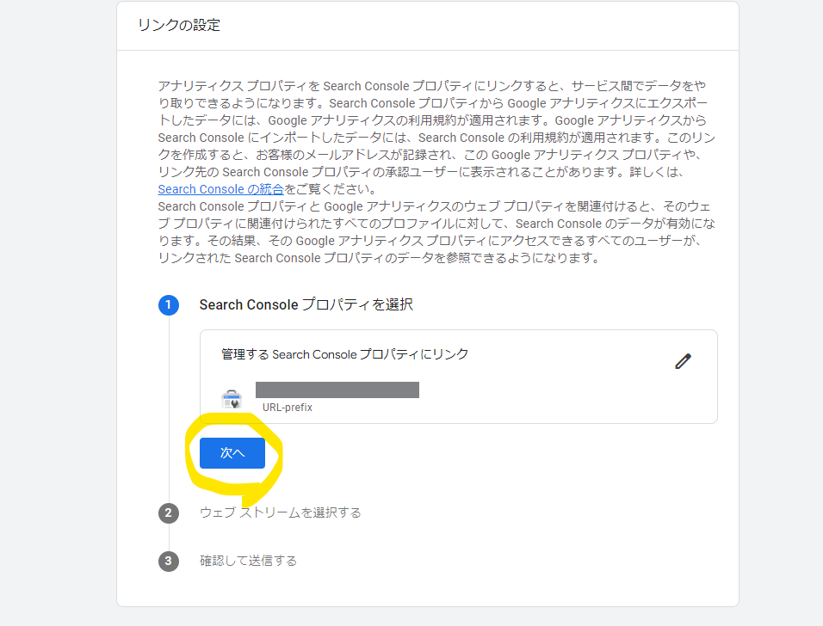Click the stepper line between steps 2 and 3
This screenshot has height=626, width=823.
pyautogui.click(x=169, y=537)
